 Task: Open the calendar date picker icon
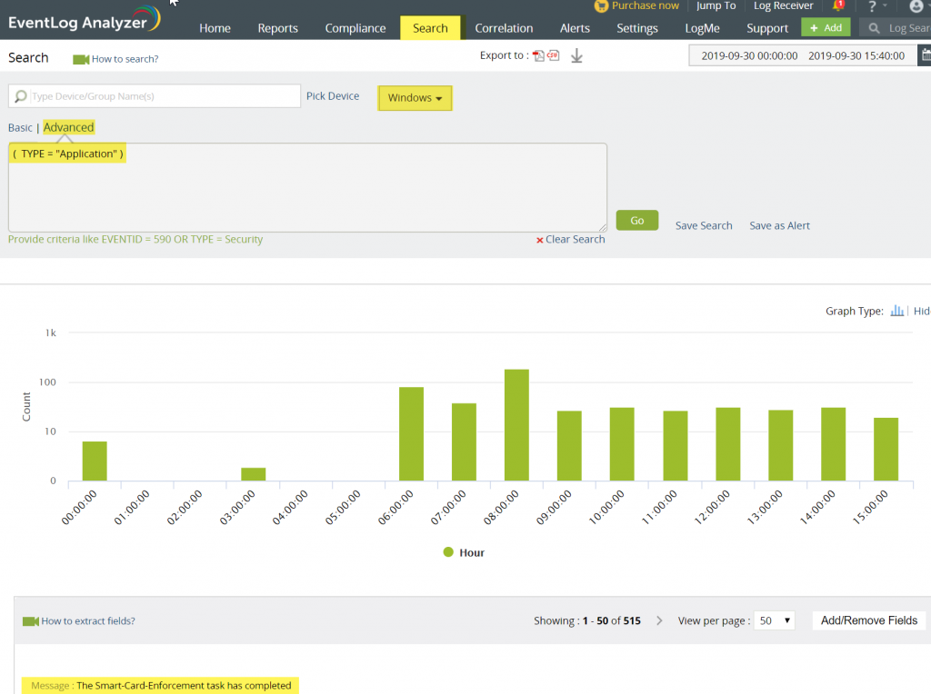tap(925, 55)
